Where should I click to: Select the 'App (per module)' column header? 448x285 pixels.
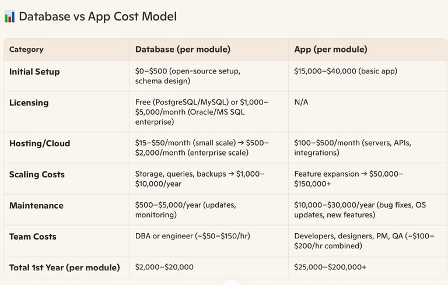tap(330, 50)
